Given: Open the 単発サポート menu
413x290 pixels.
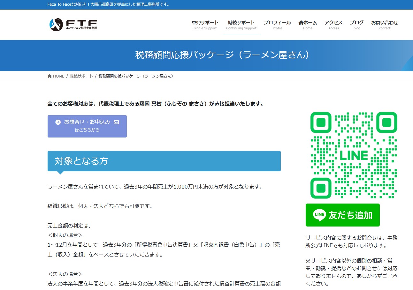Looking at the screenshot, I should [205, 25].
